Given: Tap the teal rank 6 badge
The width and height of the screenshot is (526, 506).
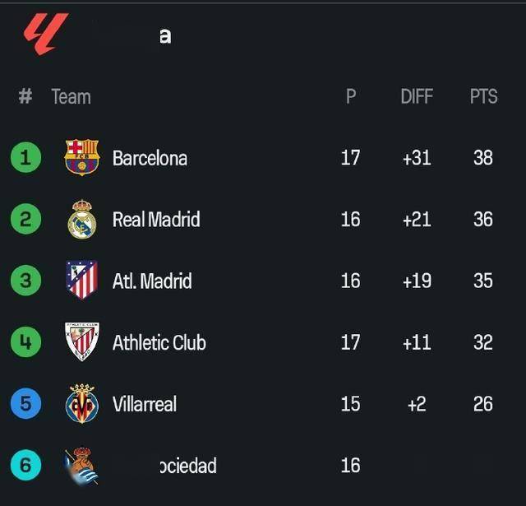Looking at the screenshot, I should point(25,465).
